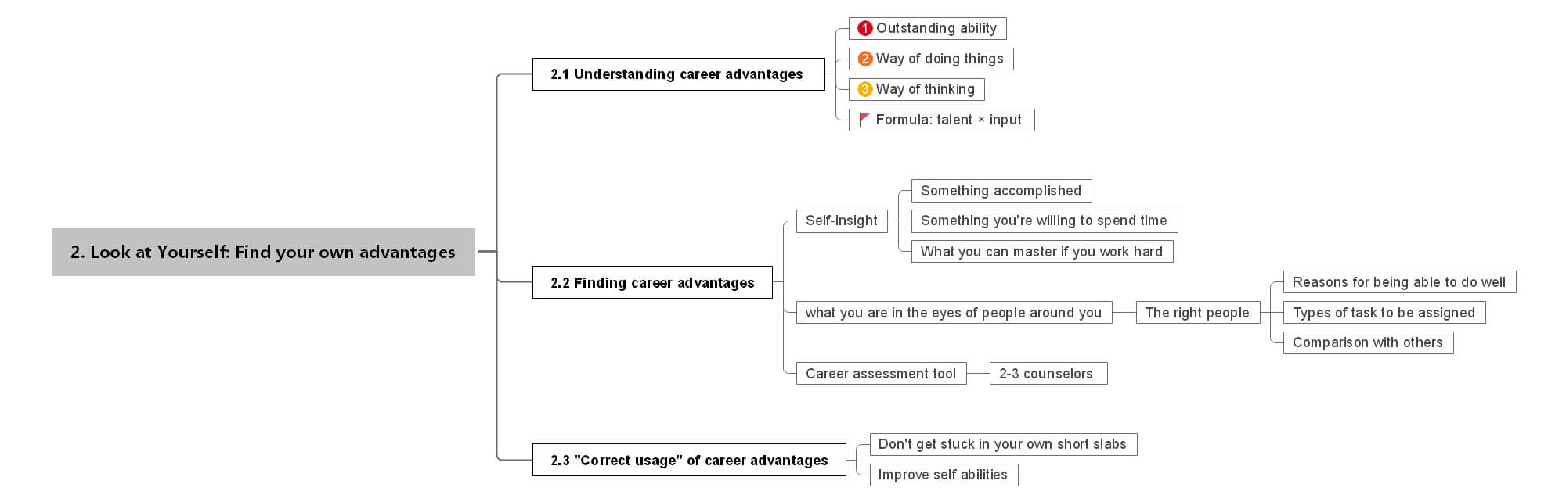Viewport: 1566px width, 502px height.
Task: Click the red number 1 priority icon
Action: [864, 29]
